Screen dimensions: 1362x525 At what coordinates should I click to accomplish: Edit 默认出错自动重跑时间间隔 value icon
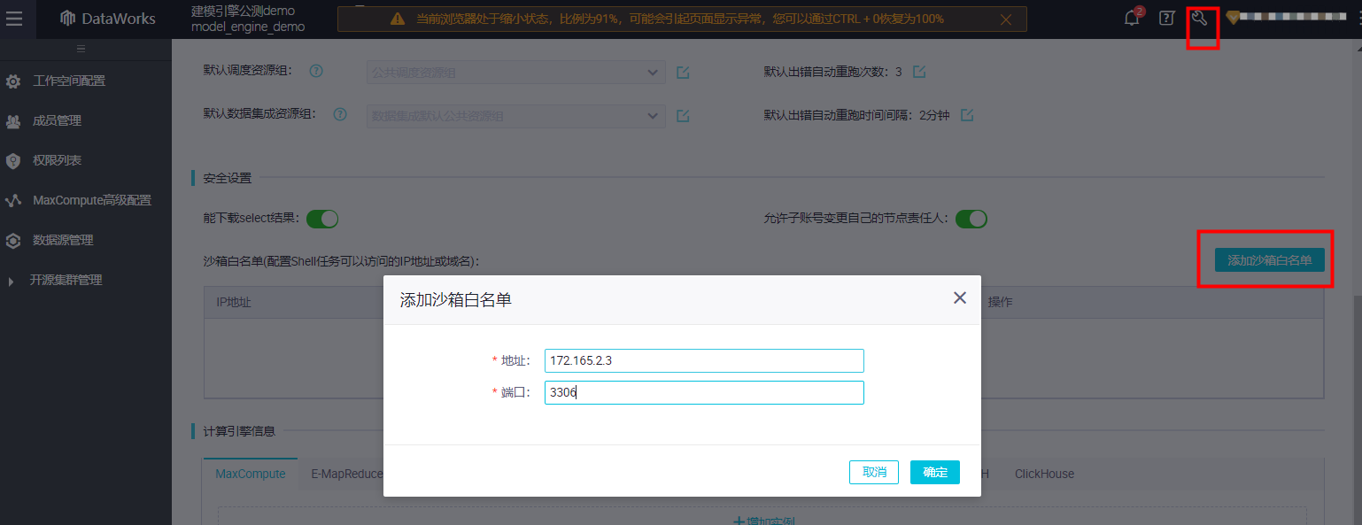coord(967,115)
